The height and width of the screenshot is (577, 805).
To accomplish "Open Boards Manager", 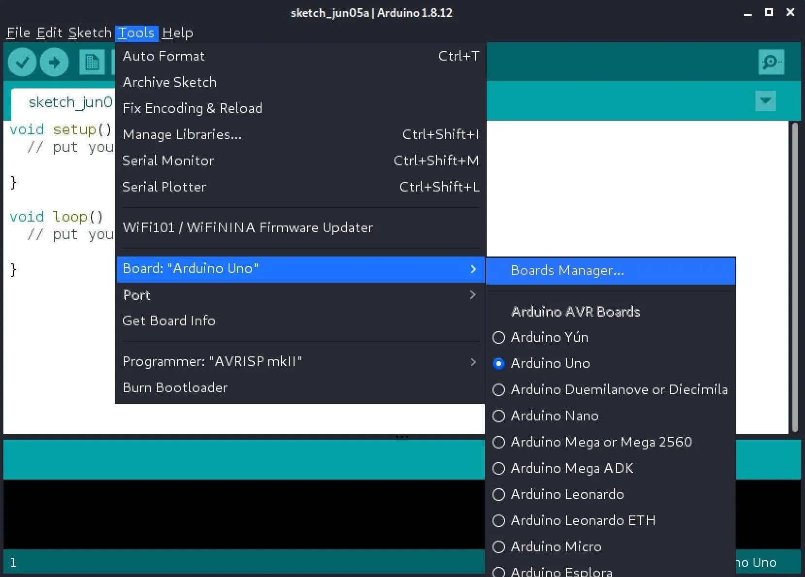I will point(610,271).
